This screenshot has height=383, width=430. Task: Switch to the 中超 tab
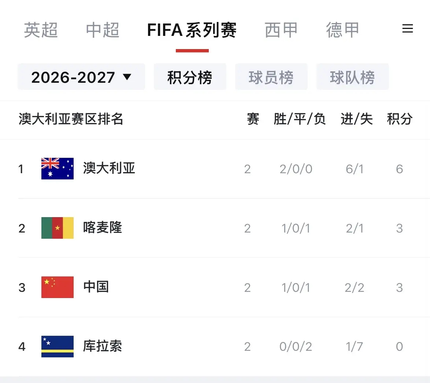(x=103, y=30)
